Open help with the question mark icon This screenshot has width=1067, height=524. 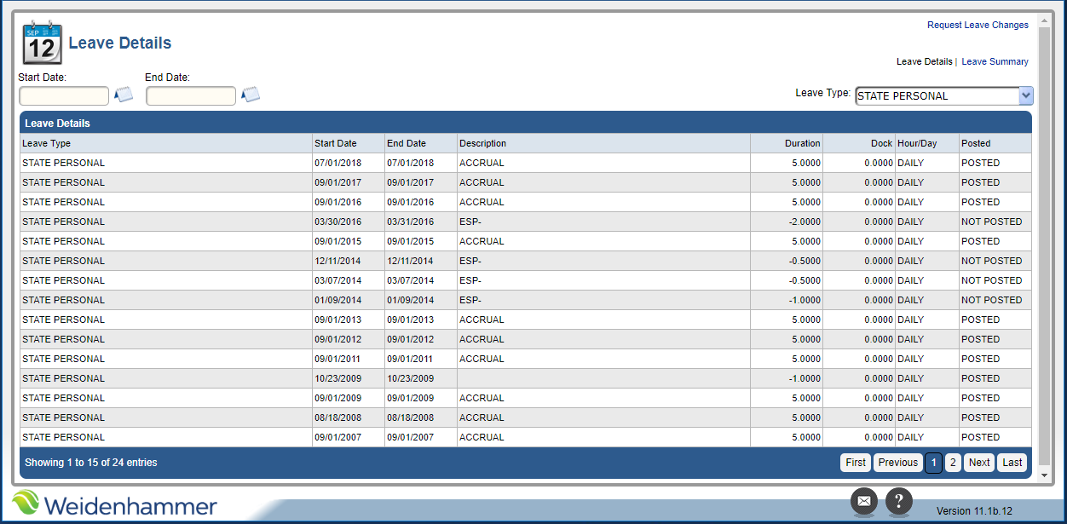click(x=899, y=501)
